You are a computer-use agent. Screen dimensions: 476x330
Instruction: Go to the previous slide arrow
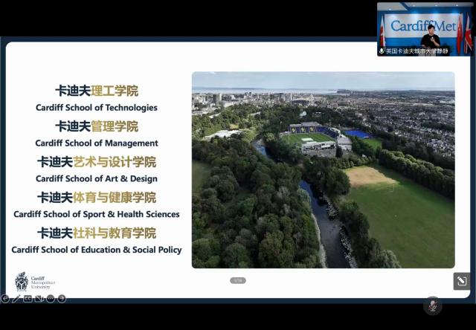coord(5,299)
